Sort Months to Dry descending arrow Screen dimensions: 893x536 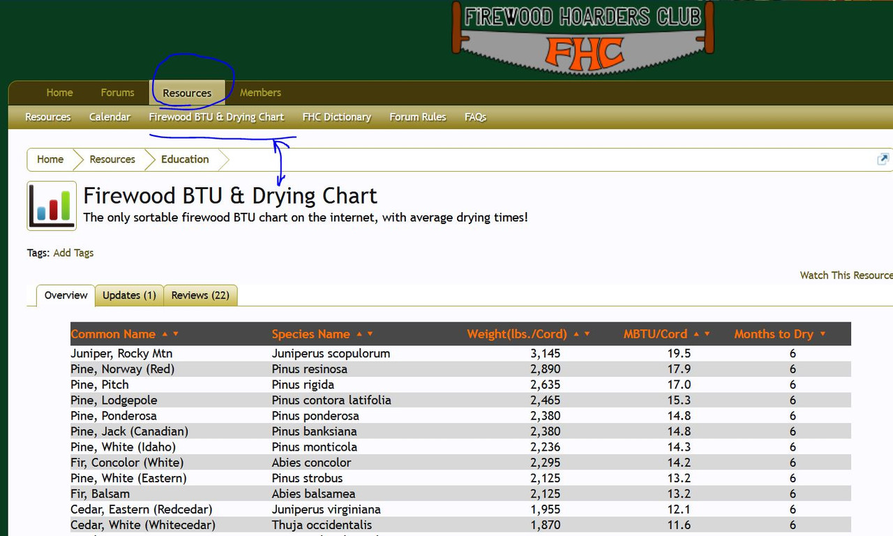pyautogui.click(x=823, y=334)
